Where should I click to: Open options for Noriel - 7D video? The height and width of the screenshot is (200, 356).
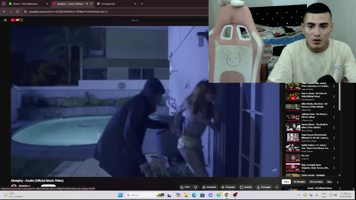tap(340, 189)
